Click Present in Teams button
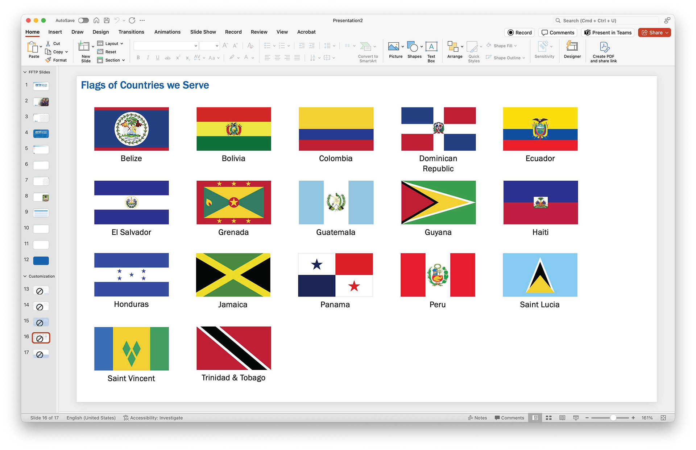 (x=608, y=33)
